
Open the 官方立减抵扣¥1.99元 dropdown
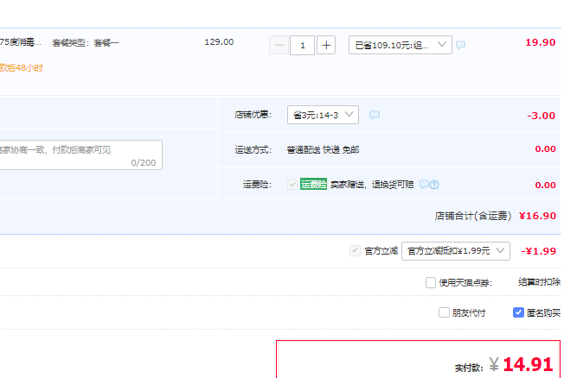click(x=456, y=251)
